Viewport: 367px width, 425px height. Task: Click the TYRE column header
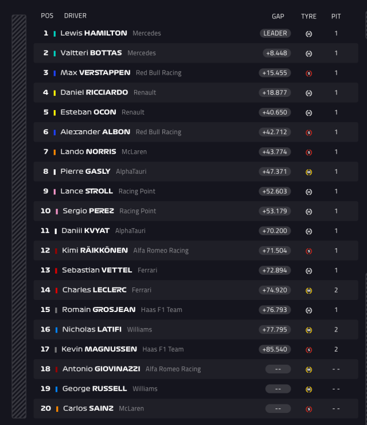pyautogui.click(x=309, y=16)
